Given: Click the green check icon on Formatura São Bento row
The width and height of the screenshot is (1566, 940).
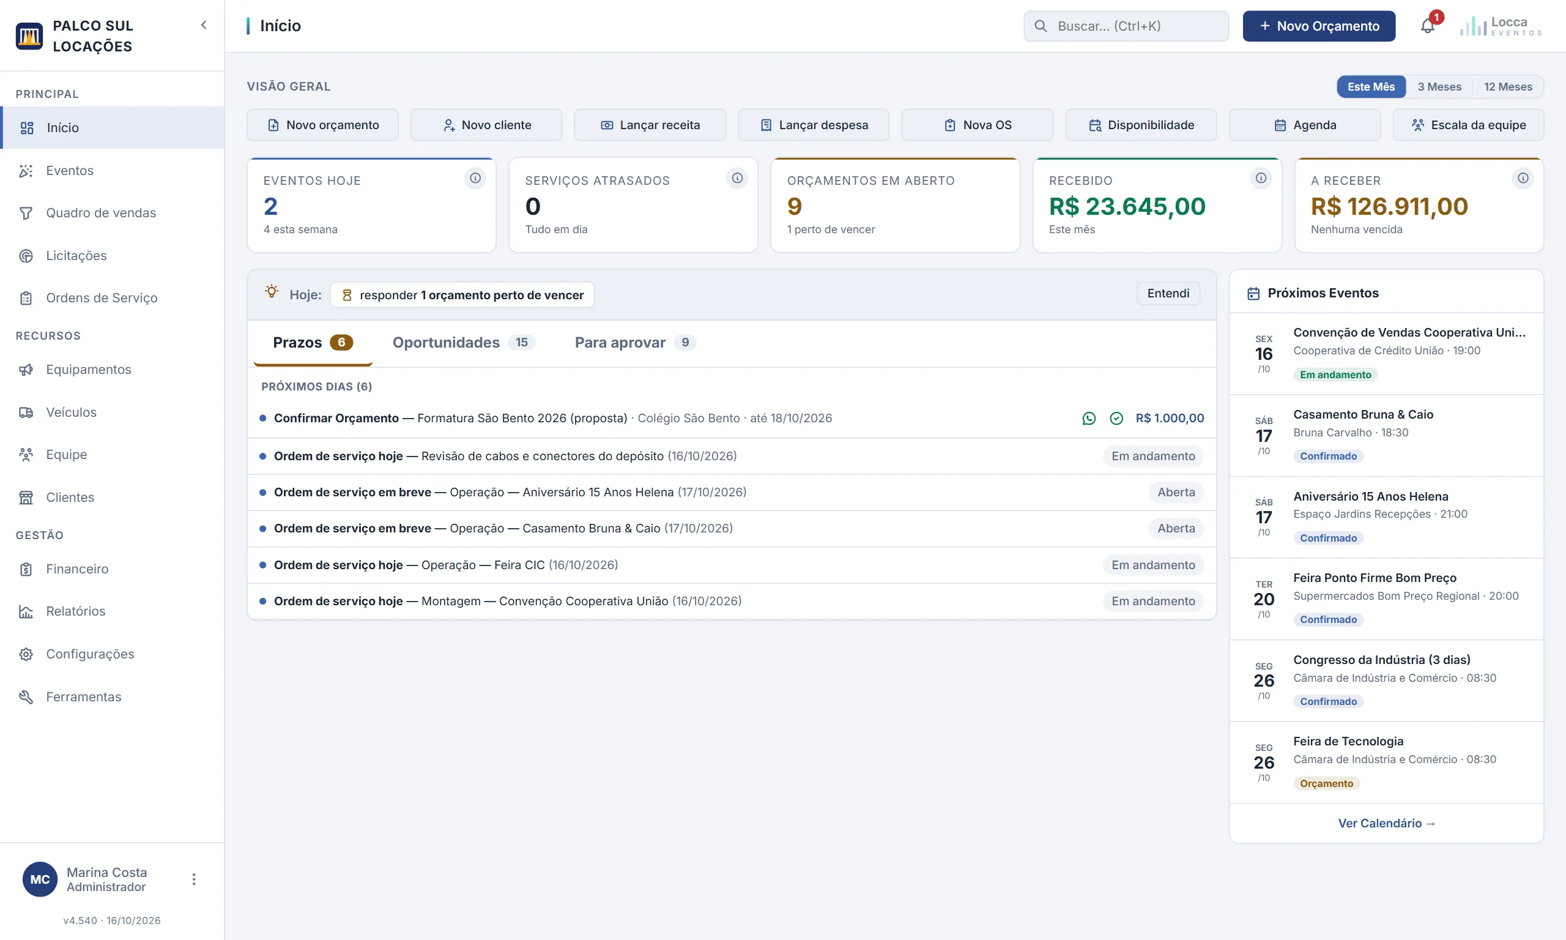Looking at the screenshot, I should (x=1116, y=418).
